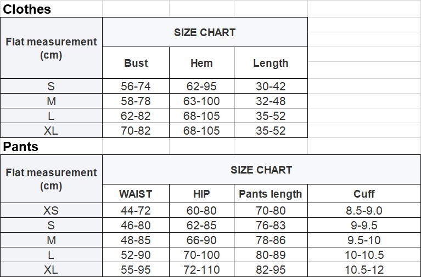Click the cuff value 8.5-9.0
This screenshot has height=277, width=421.
[x=364, y=210]
